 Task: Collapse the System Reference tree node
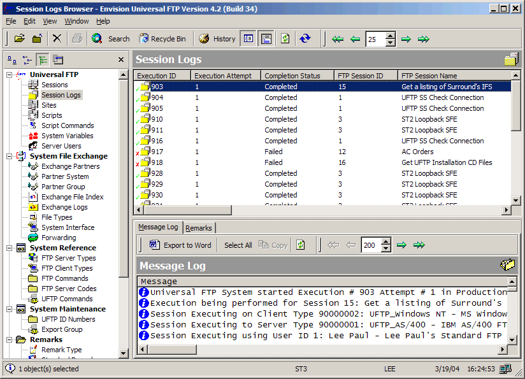(10, 248)
